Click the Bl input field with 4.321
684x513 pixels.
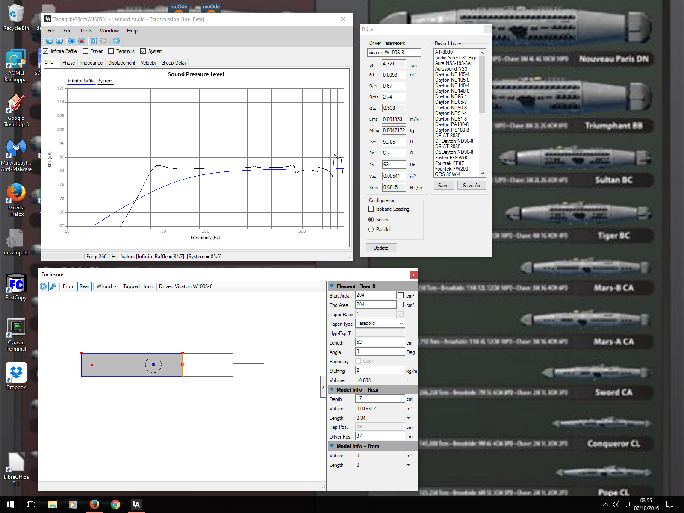tap(394, 64)
